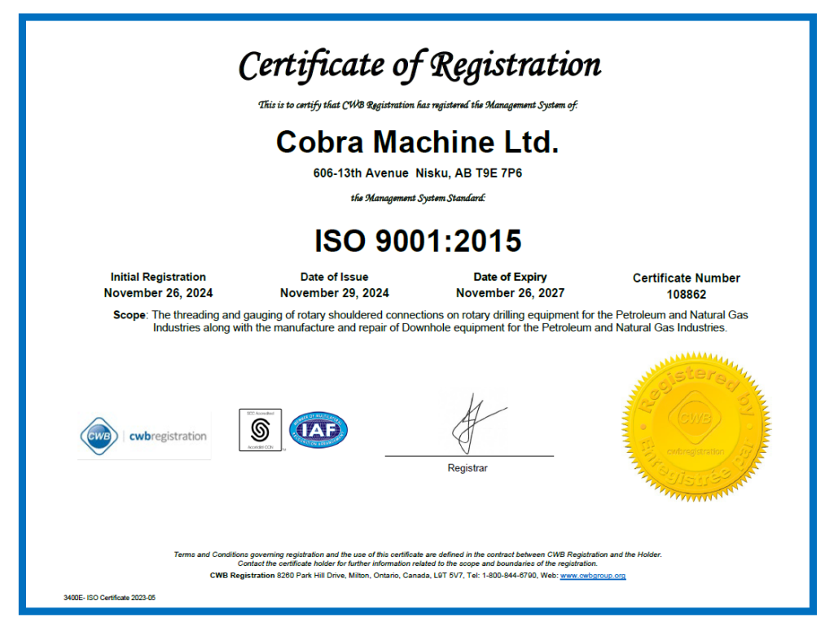Click the blue IAF oval logo
834x627 pixels.
(x=318, y=430)
